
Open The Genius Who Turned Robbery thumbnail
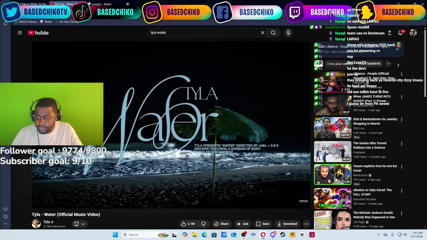(x=333, y=151)
